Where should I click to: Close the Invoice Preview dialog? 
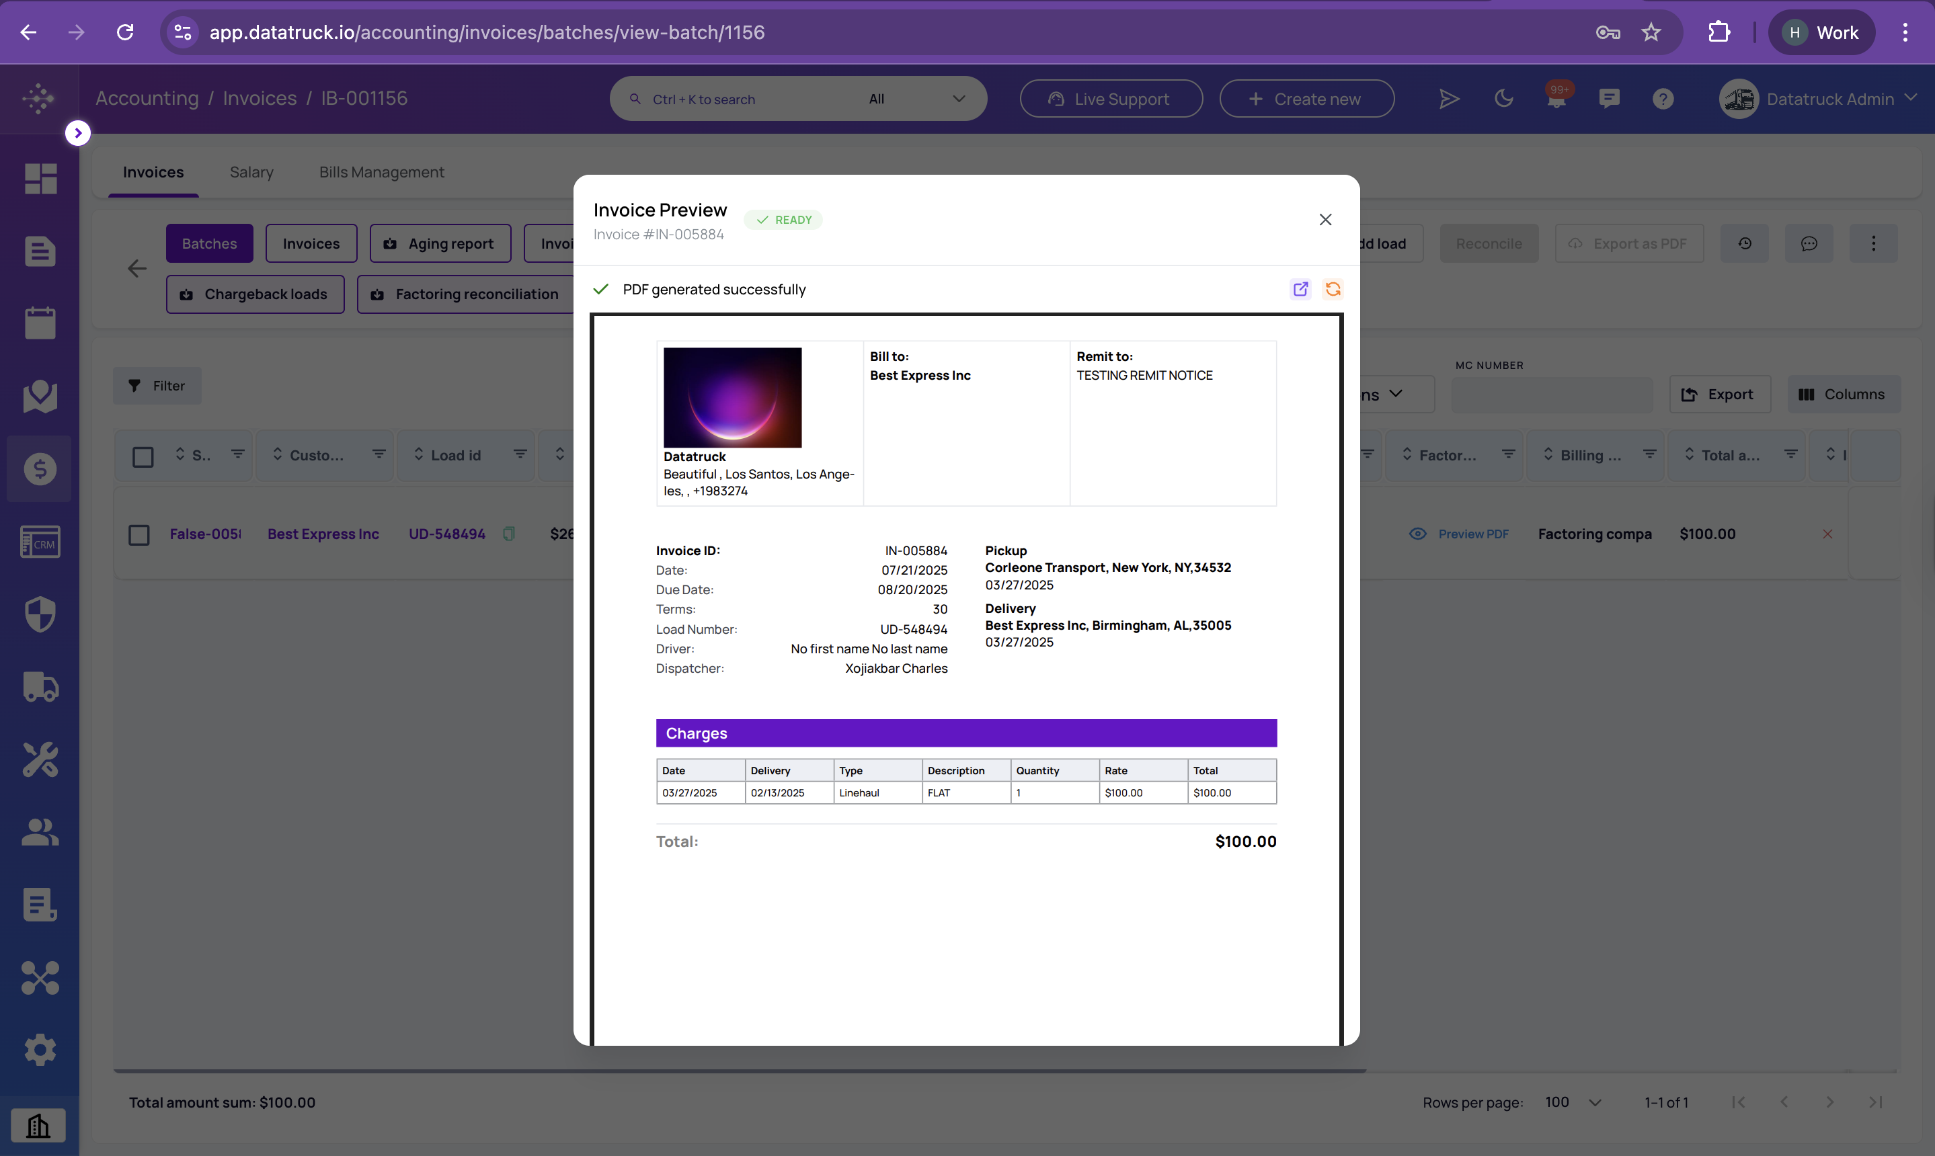[1325, 220]
